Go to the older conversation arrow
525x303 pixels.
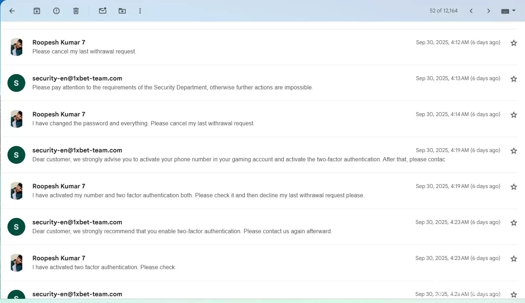[x=489, y=11]
